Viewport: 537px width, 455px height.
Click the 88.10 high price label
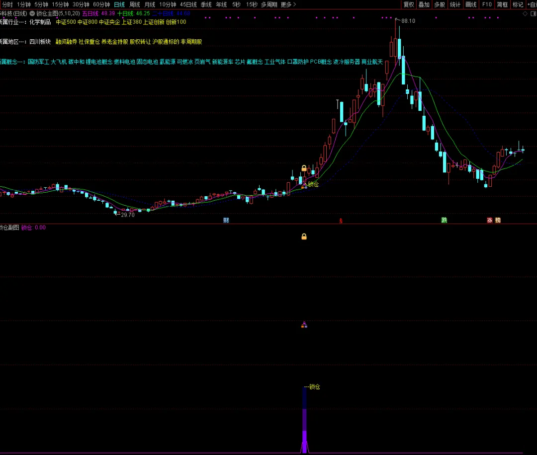(408, 21)
